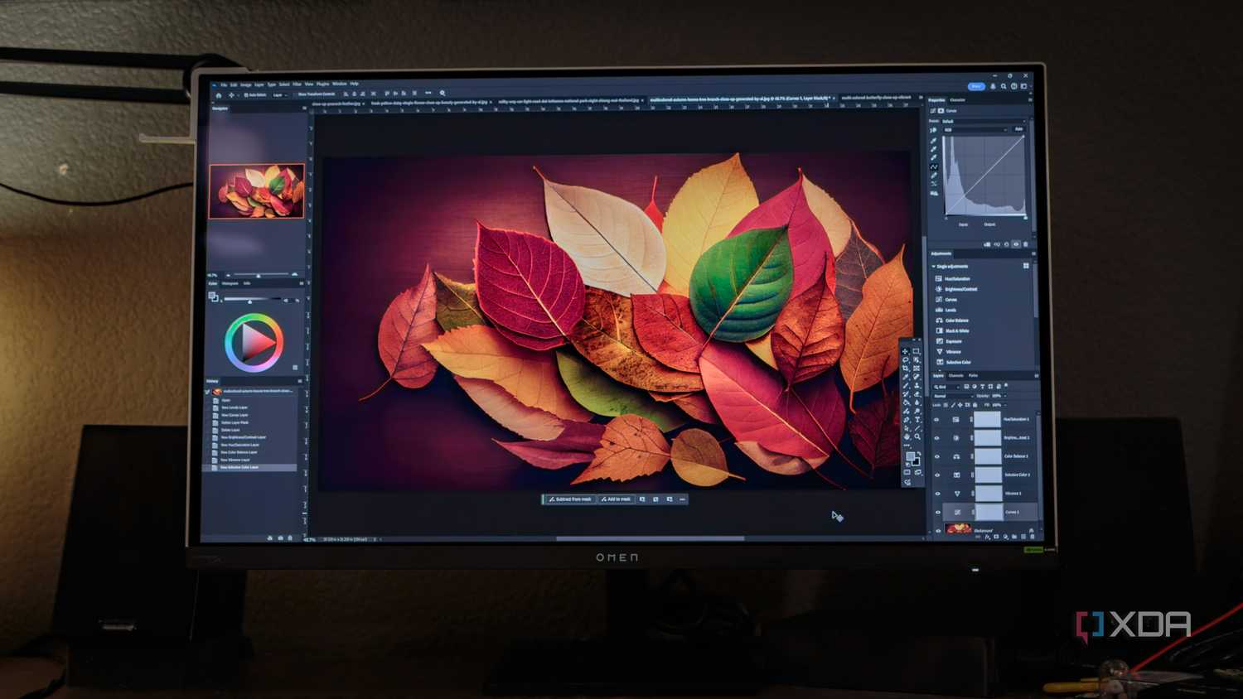The width and height of the screenshot is (1243, 699).
Task: Click the Auto button in Curves properties
Action: click(1019, 129)
